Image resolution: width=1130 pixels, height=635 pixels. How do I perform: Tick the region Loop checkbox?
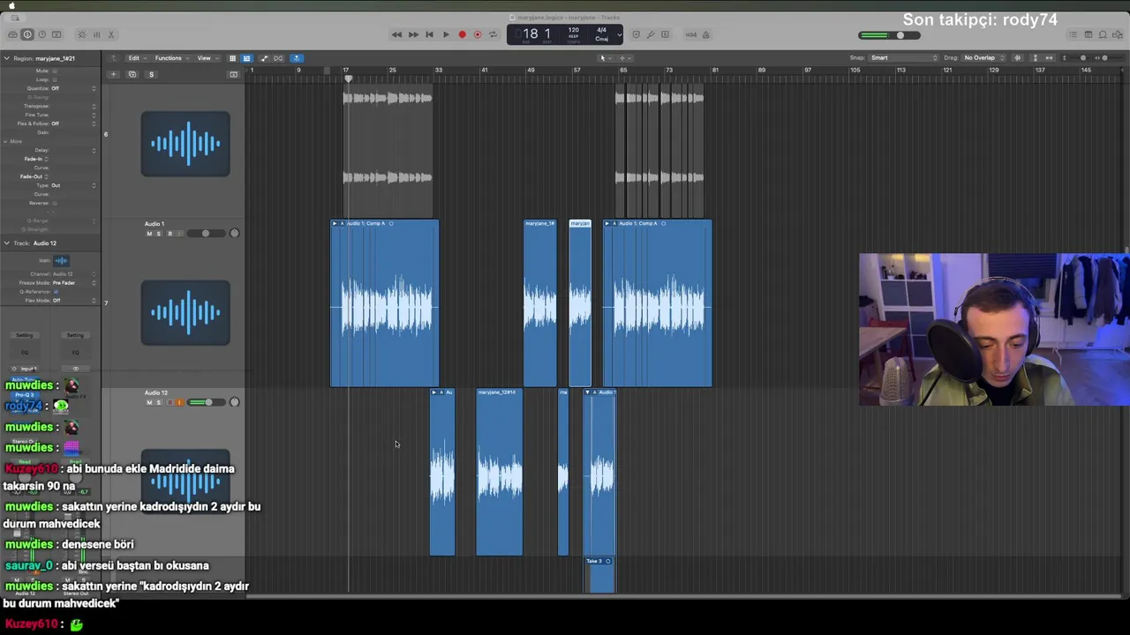tap(55, 79)
